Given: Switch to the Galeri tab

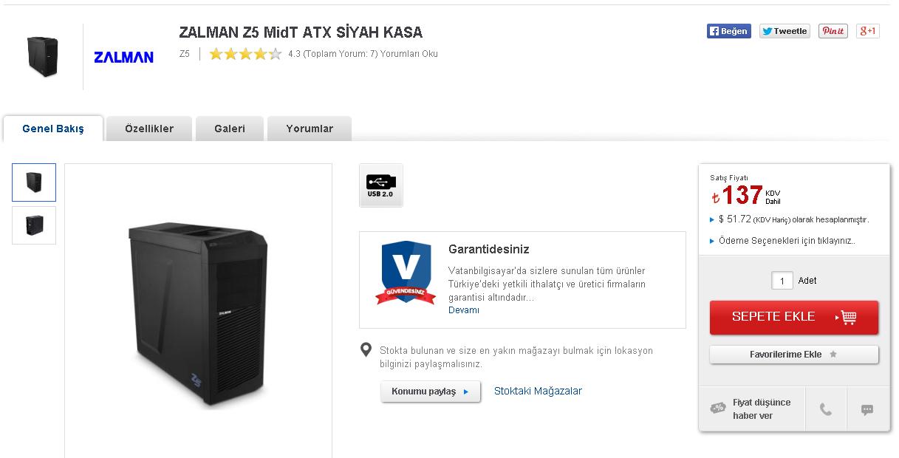Looking at the screenshot, I should point(230,129).
